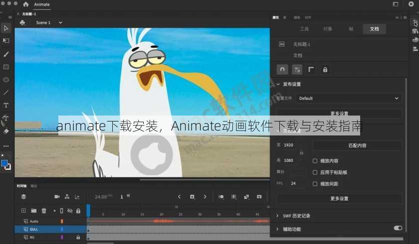The width and height of the screenshot is (419, 244).
Task: Toggle hide all layers eye icon
Action: click(70, 211)
